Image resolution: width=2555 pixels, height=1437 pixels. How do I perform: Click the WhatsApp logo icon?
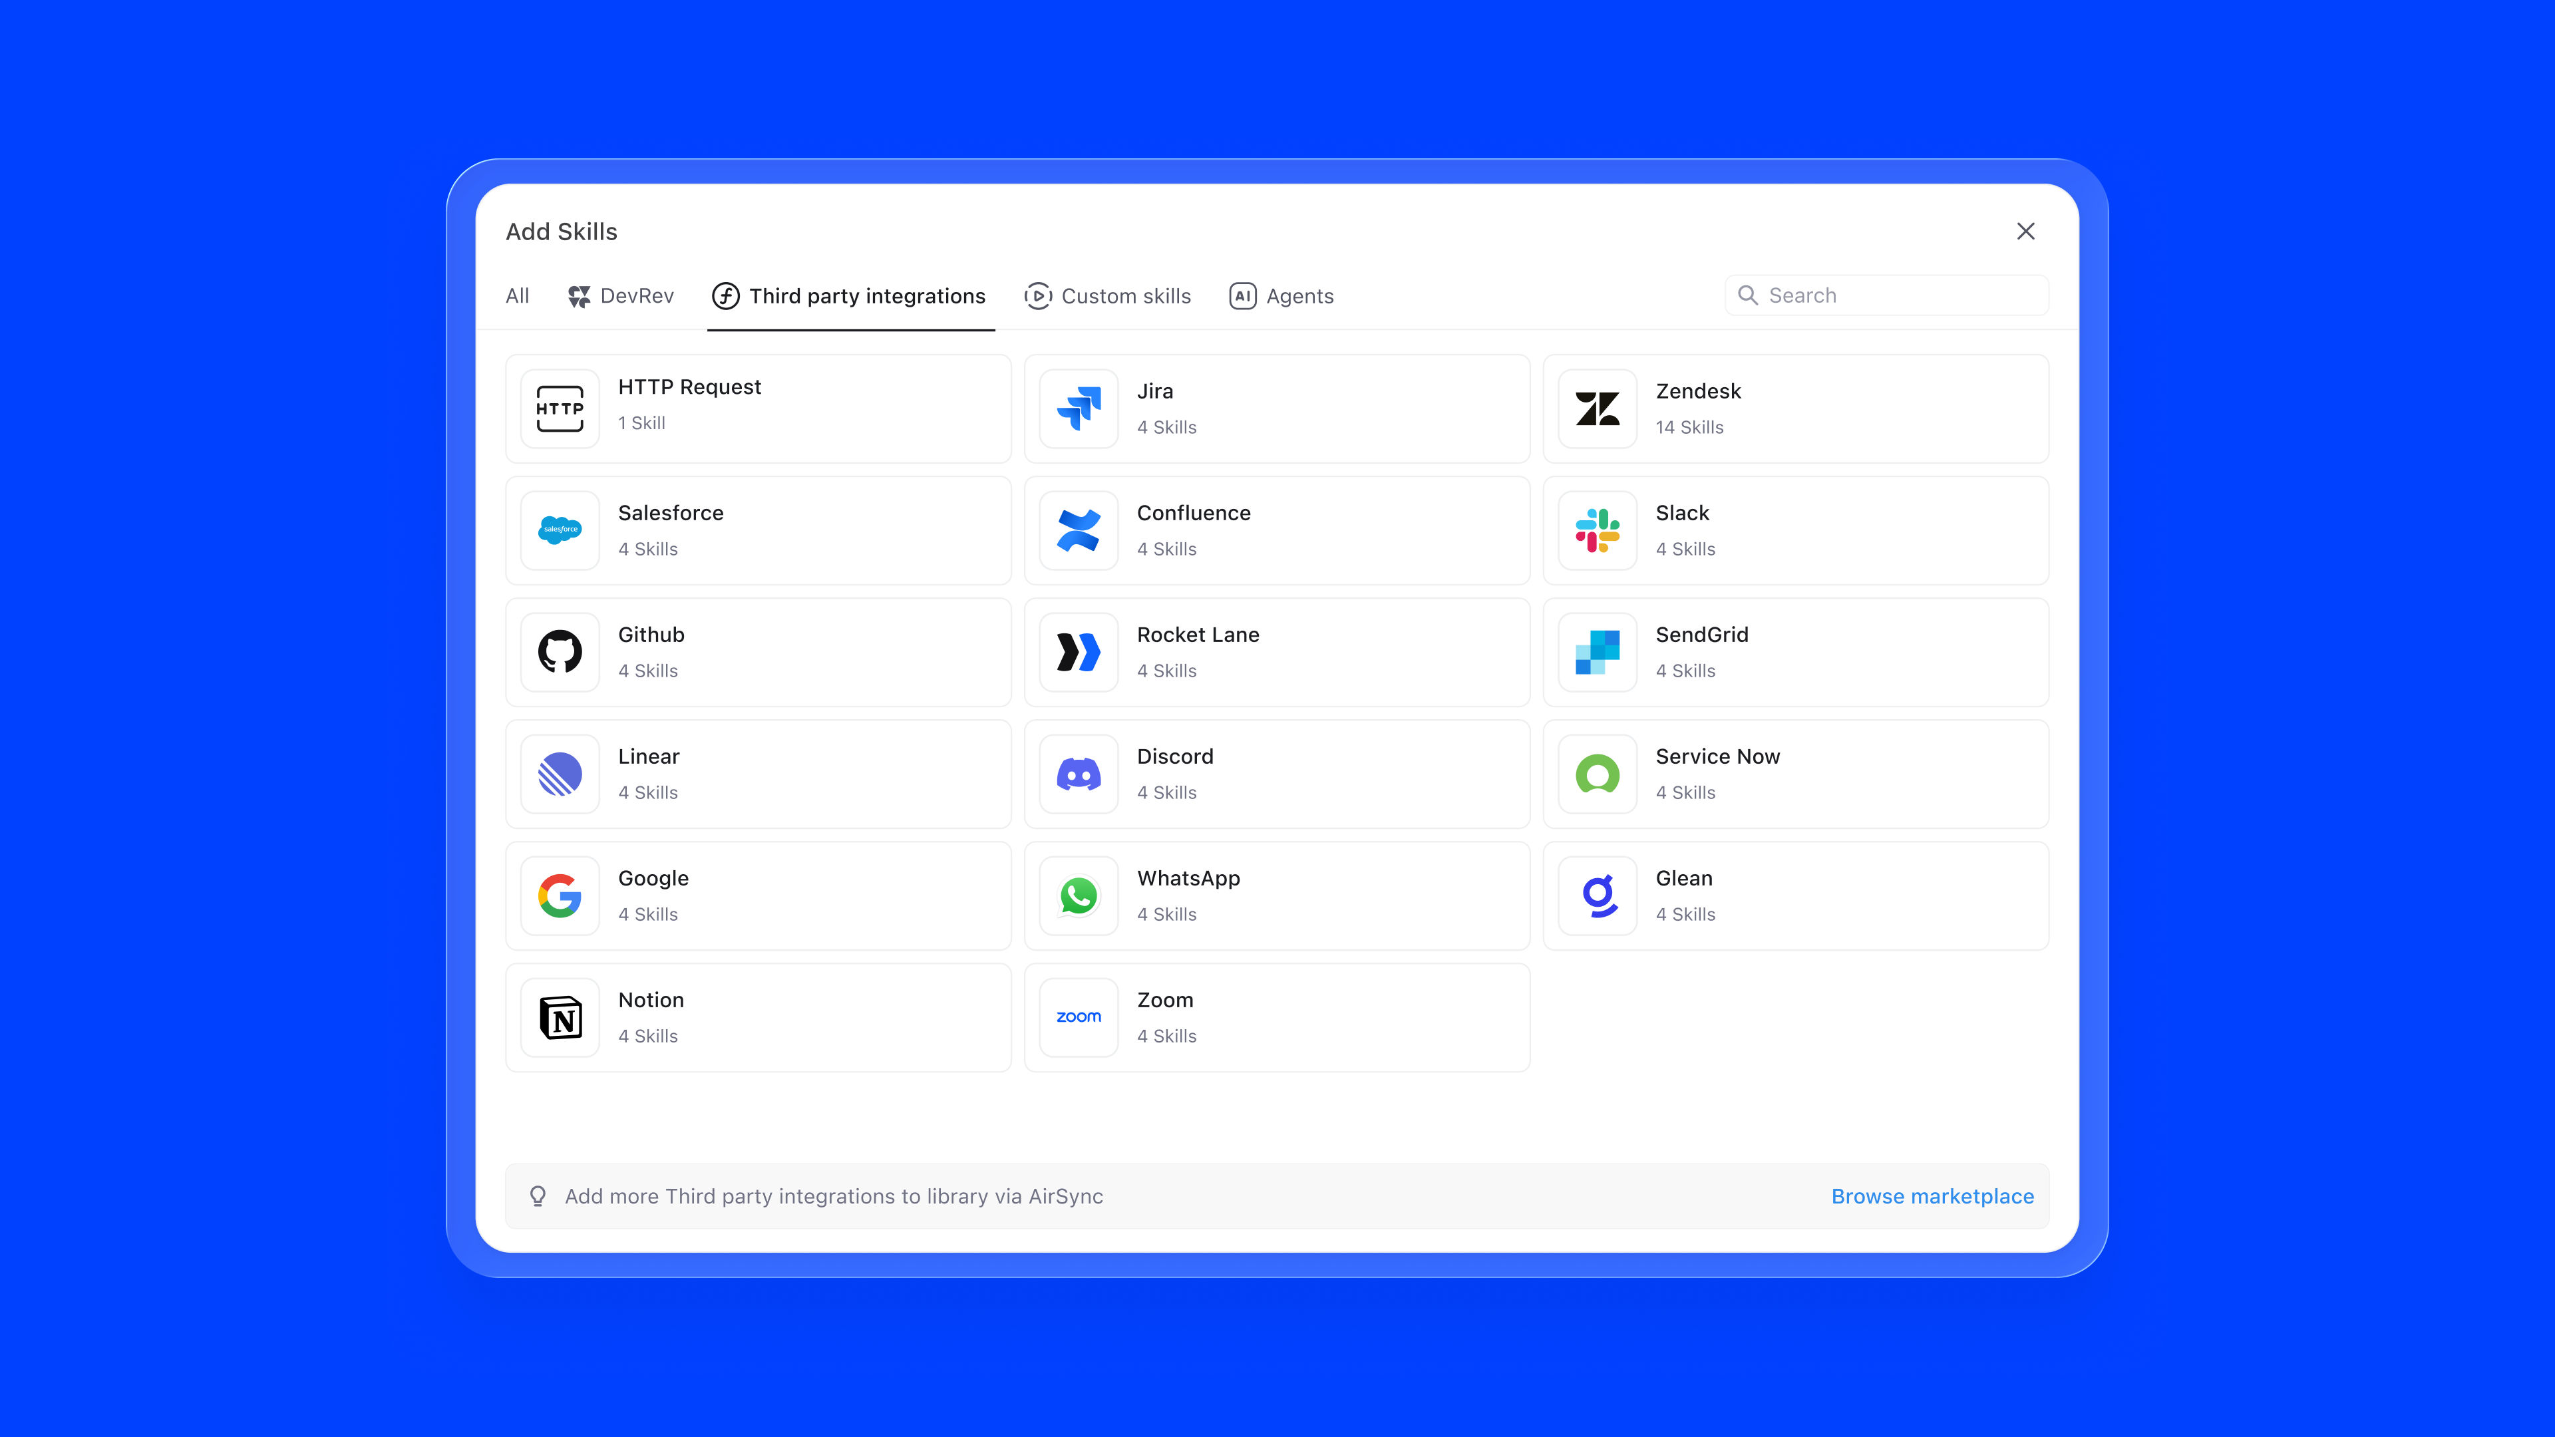click(1078, 897)
